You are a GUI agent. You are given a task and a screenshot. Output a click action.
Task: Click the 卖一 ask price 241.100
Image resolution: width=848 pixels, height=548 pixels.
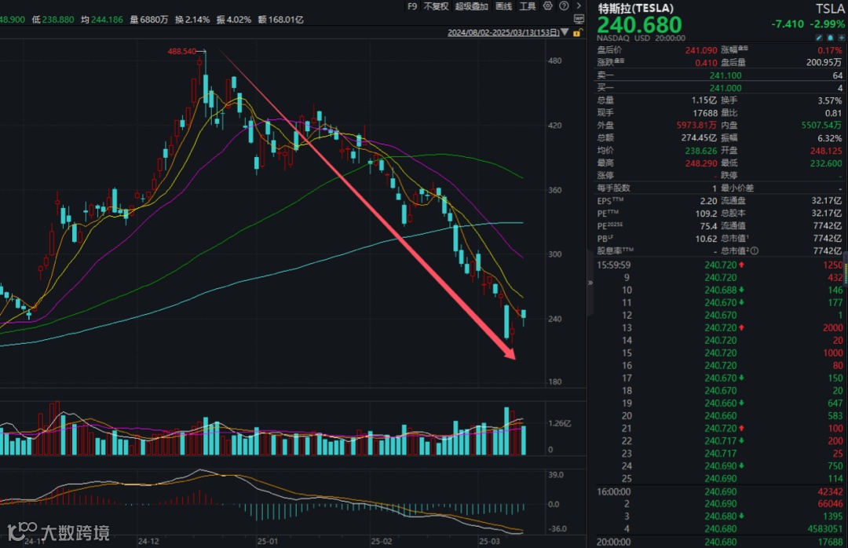726,75
